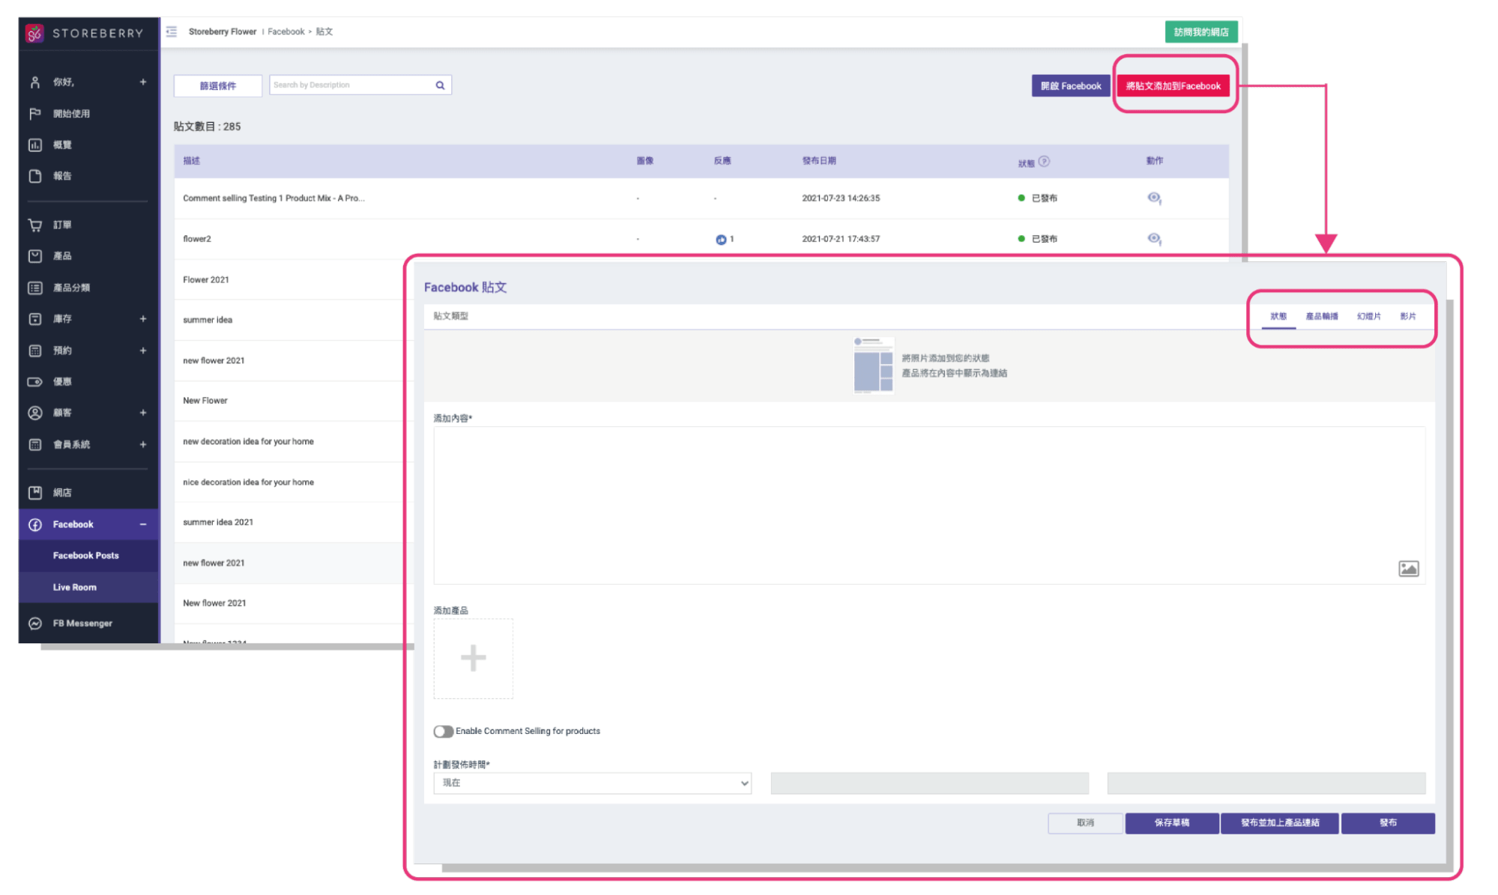Insert image icon in content box
The image size is (1498, 895).
(1408, 569)
